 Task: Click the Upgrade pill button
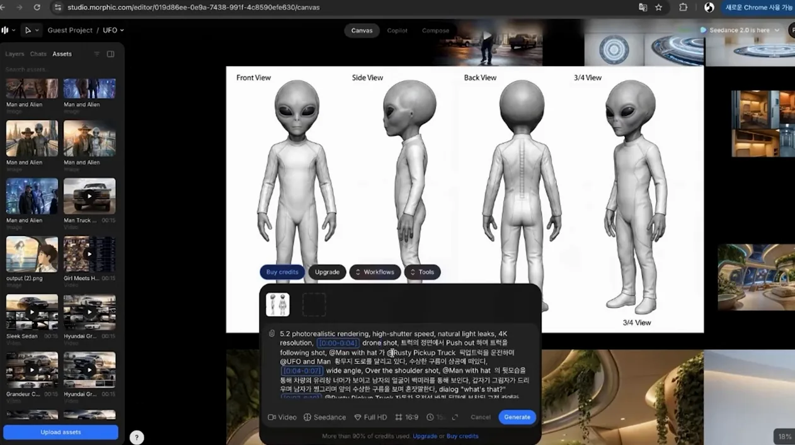327,272
